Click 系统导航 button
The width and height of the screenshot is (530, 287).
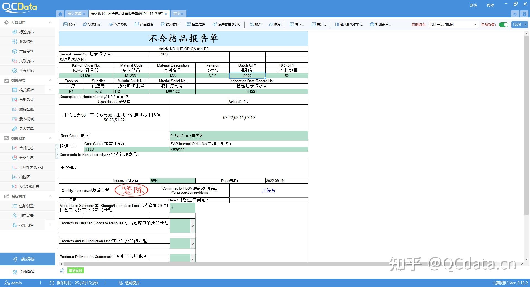[28, 259]
